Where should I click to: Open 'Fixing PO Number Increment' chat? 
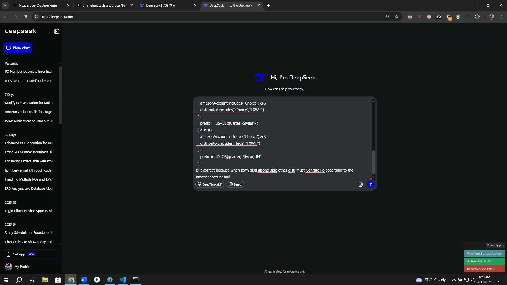[x=29, y=152]
